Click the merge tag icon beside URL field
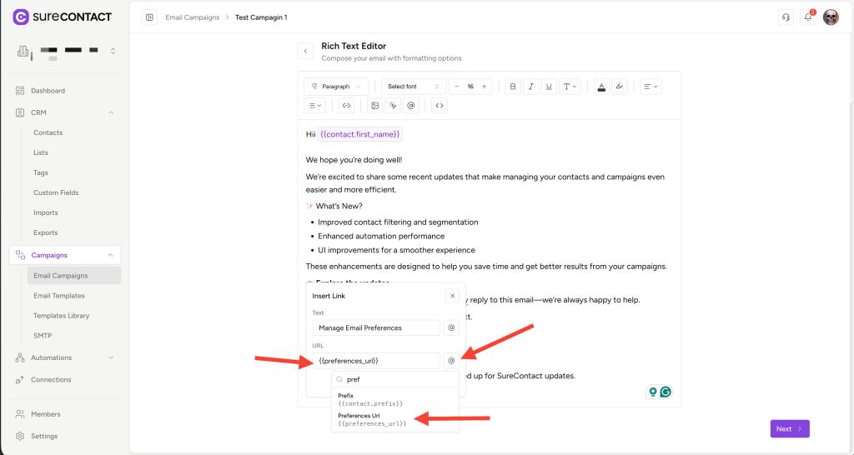Viewport: 854px width, 455px height. (x=451, y=361)
